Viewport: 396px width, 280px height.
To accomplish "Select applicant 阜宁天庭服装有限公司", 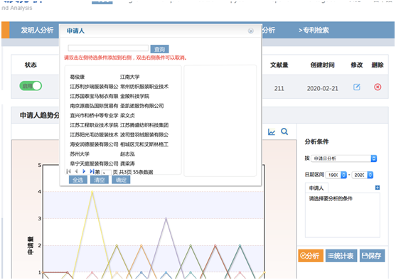I will tap(94, 163).
